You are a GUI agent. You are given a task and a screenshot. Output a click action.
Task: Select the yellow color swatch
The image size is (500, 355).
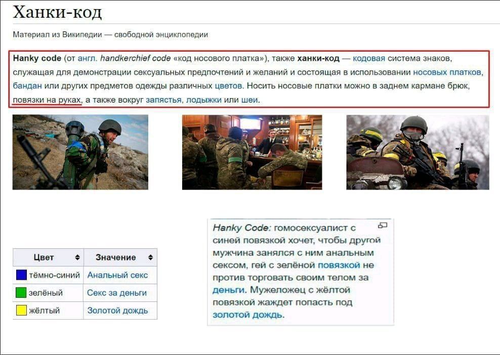point(21,310)
